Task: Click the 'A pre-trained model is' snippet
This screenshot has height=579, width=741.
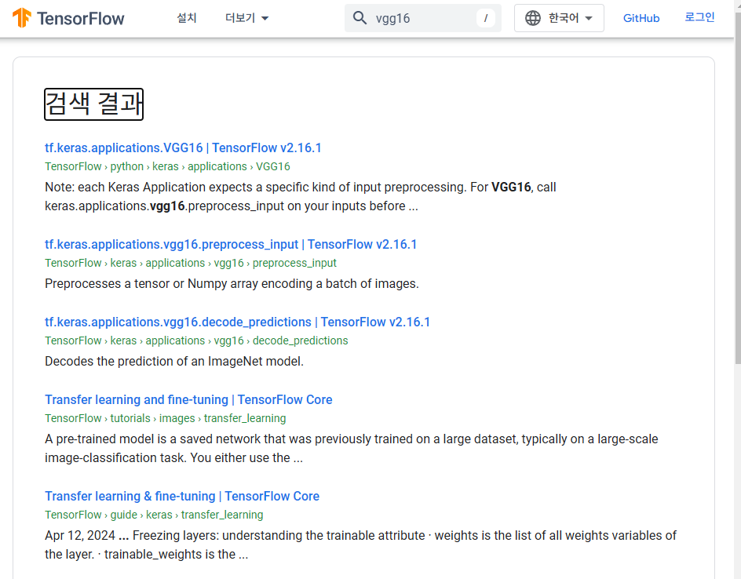Action: coord(351,448)
